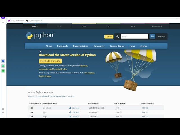This screenshot has height=135, width=180.
Task: Click the download icon in the 3.15 row
Action: 70,108
